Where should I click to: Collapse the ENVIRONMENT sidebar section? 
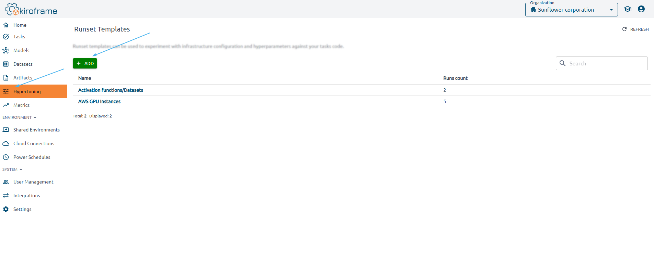pyautogui.click(x=20, y=117)
